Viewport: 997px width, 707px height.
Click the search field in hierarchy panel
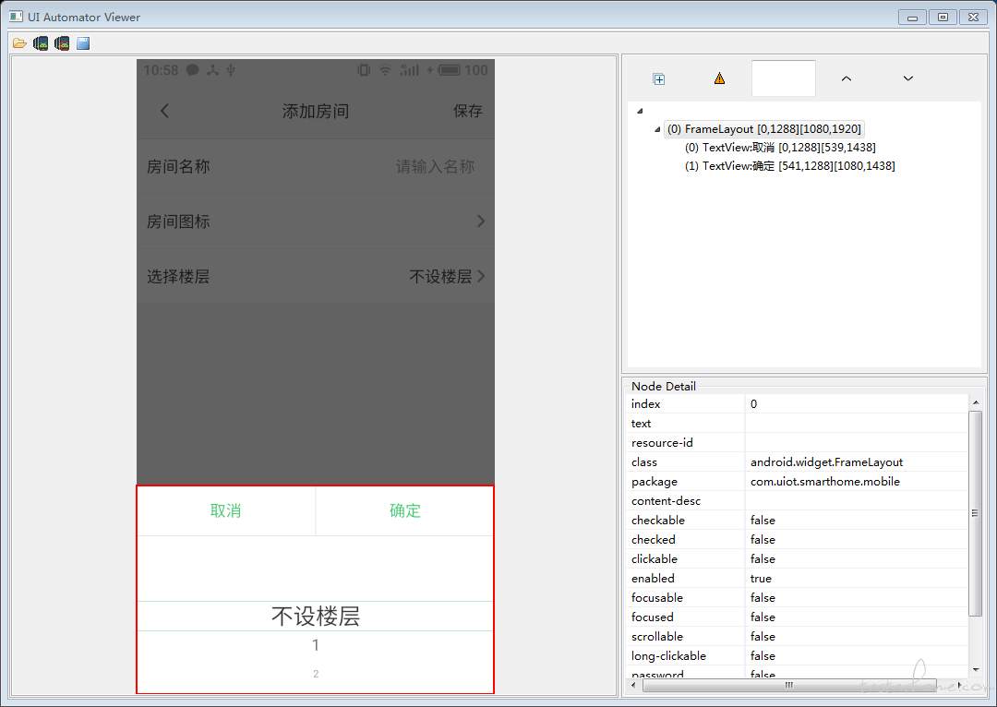[x=784, y=78]
